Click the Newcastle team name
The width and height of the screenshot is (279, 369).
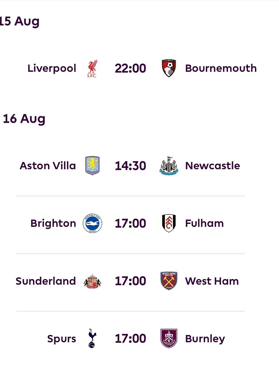point(212,166)
